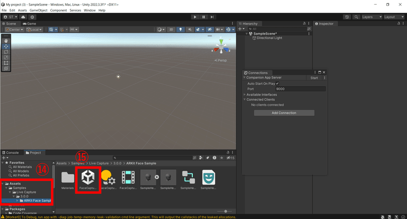This screenshot has width=407, height=219.
Task: Click search-by-label tag icon
Action: [x=208, y=158]
